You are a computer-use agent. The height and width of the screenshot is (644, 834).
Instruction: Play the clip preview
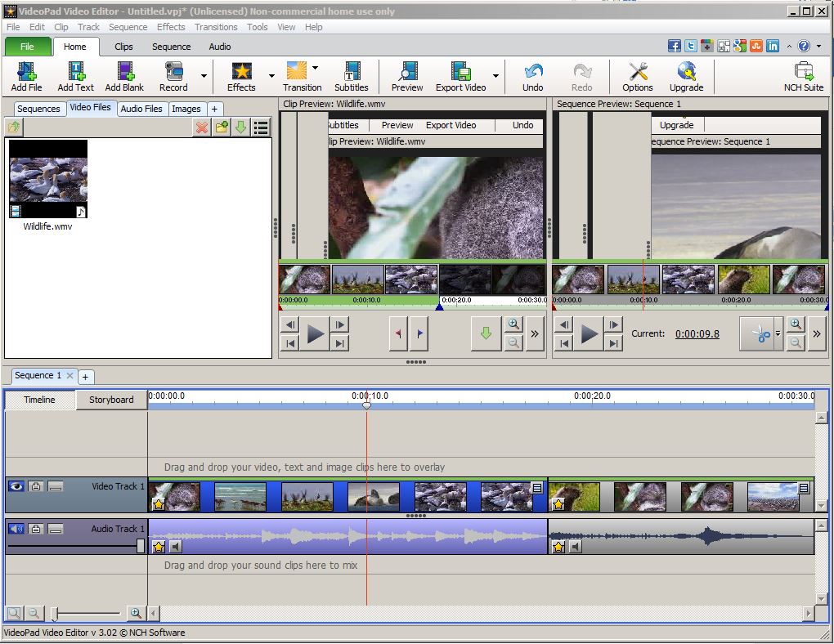[316, 334]
